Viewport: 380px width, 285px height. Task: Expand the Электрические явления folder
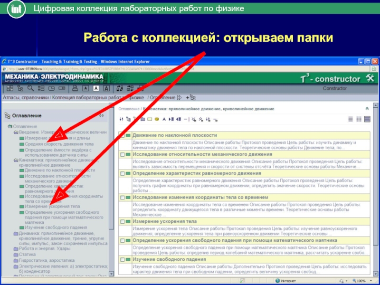[16, 266]
